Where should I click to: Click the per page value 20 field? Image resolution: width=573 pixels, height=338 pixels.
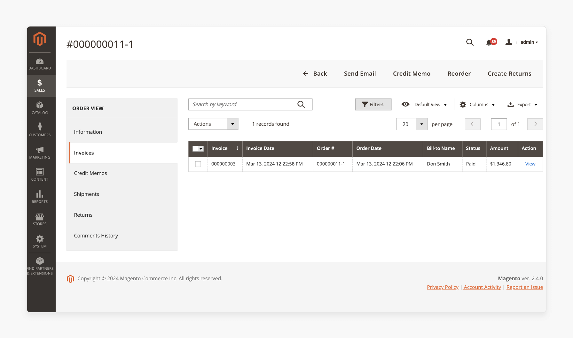click(x=406, y=124)
